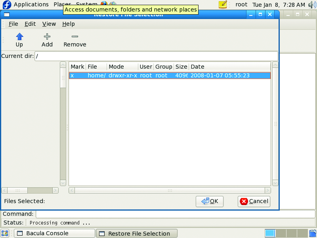Open the Trash icon on the bottom panel
The height and width of the screenshot is (238, 317).
[x=312, y=233]
